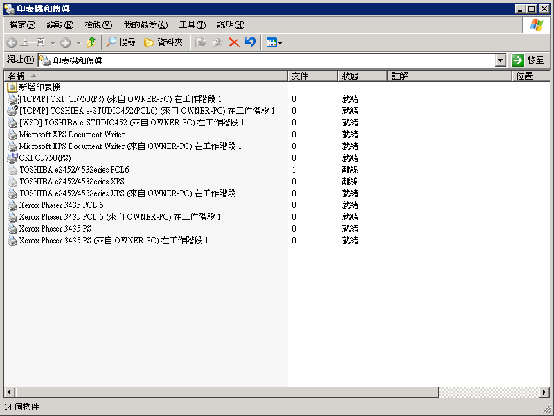Open the Search (搜尋) toolbar button

point(120,42)
